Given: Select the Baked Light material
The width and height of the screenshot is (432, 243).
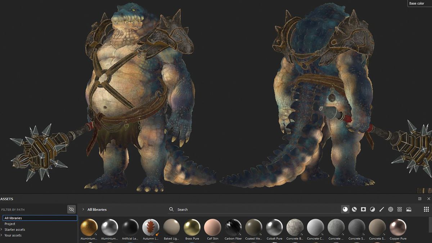Looking at the screenshot, I should 171,229.
